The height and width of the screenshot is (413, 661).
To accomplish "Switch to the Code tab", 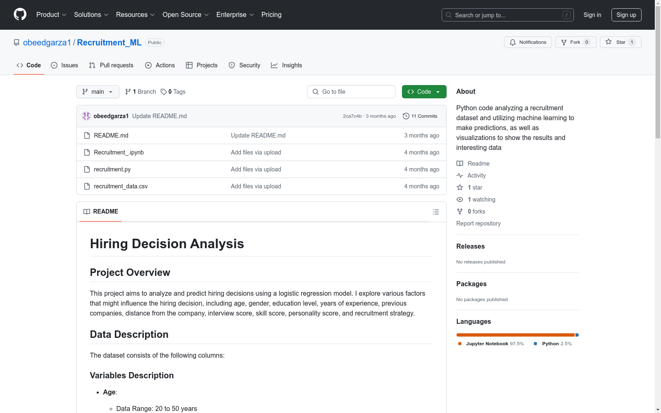I will click(29, 65).
